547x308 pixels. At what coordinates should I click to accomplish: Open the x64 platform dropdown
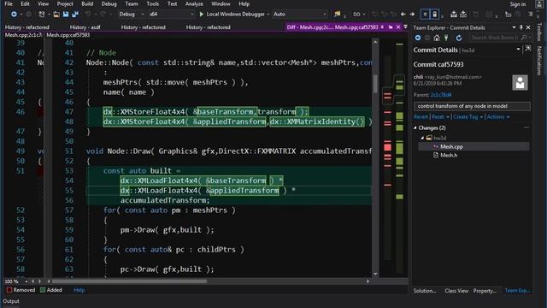[x=191, y=15]
